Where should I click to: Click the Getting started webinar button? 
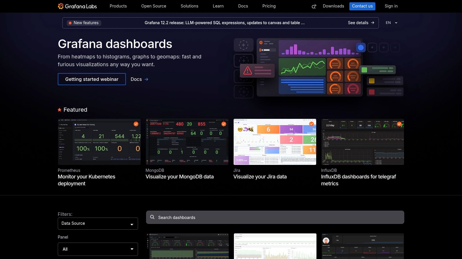(92, 79)
